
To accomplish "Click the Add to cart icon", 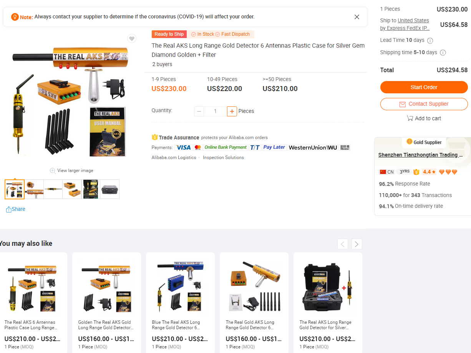I will coord(410,118).
